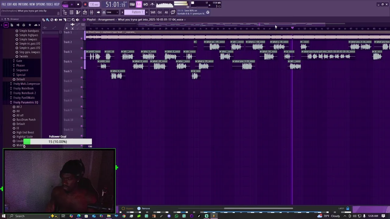Mute Track 4 with its green light

pos(81,68)
